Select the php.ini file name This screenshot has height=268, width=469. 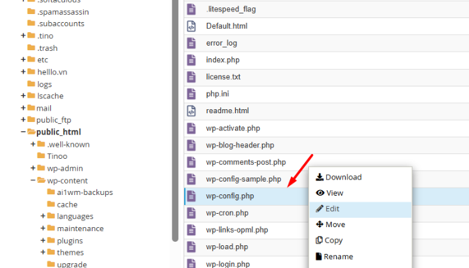point(218,94)
